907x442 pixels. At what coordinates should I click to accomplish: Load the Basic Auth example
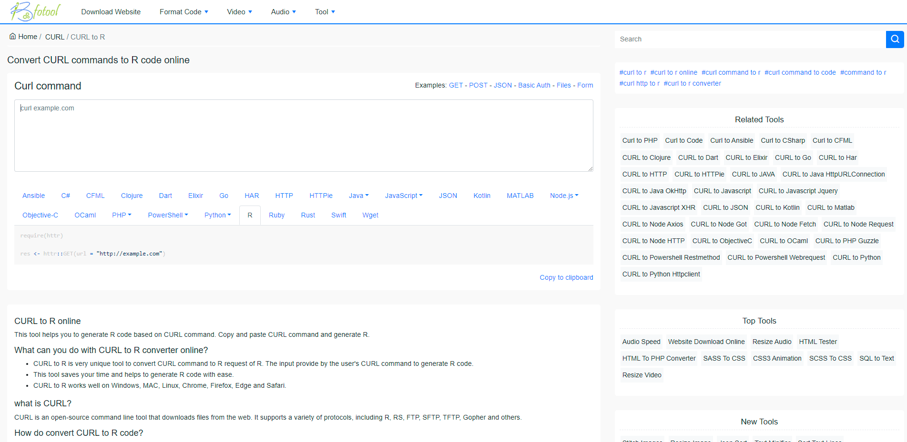[534, 85]
